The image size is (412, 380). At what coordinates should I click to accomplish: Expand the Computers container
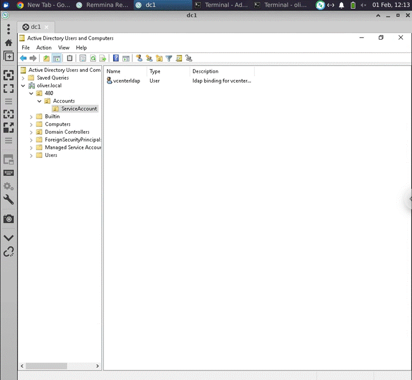(31, 125)
